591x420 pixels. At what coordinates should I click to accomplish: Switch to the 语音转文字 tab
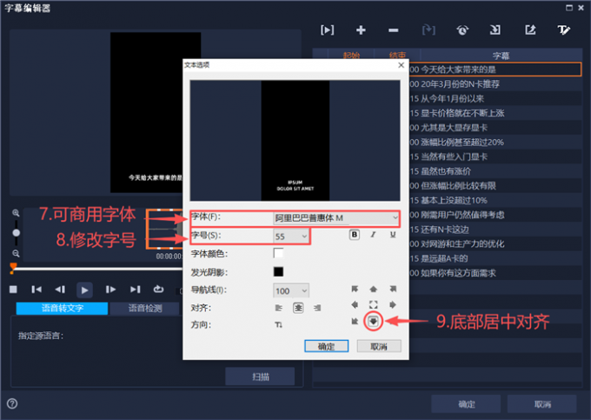[63, 308]
